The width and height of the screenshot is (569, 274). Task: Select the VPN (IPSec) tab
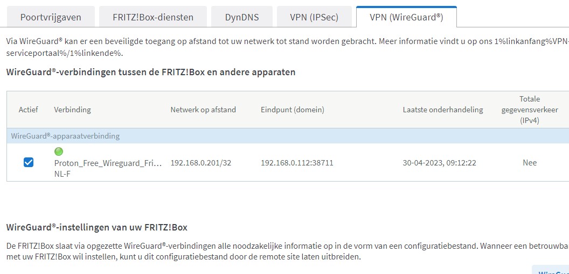click(314, 17)
